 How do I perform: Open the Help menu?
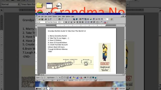73,16
